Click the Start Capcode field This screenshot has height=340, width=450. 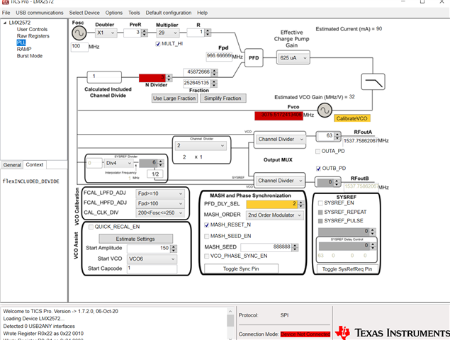click(152, 268)
